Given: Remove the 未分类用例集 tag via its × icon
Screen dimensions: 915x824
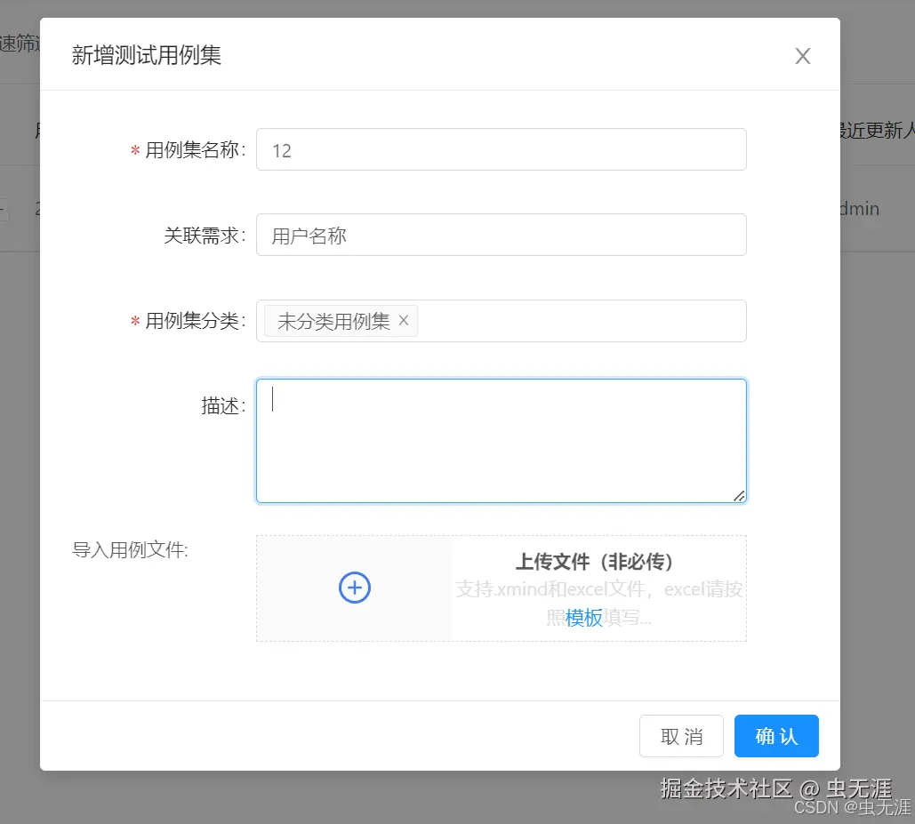Looking at the screenshot, I should coord(404,320).
